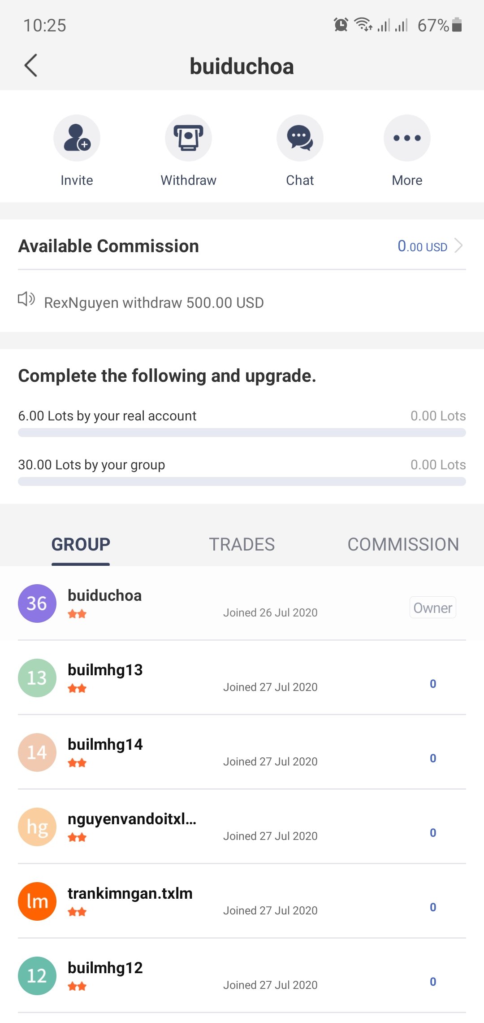
Task: Select the orange lm avatar of trankimngan.txlm
Action: (37, 901)
